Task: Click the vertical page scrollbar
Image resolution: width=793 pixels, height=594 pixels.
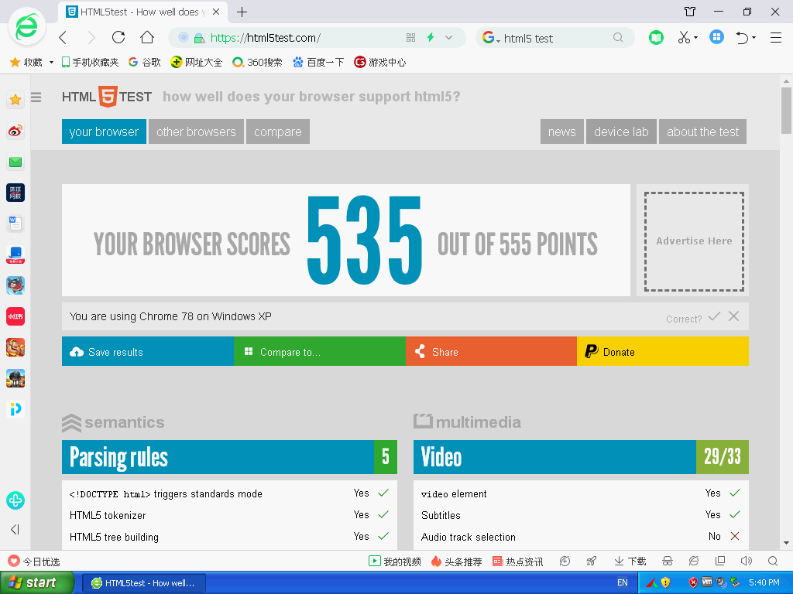Action: click(x=784, y=108)
